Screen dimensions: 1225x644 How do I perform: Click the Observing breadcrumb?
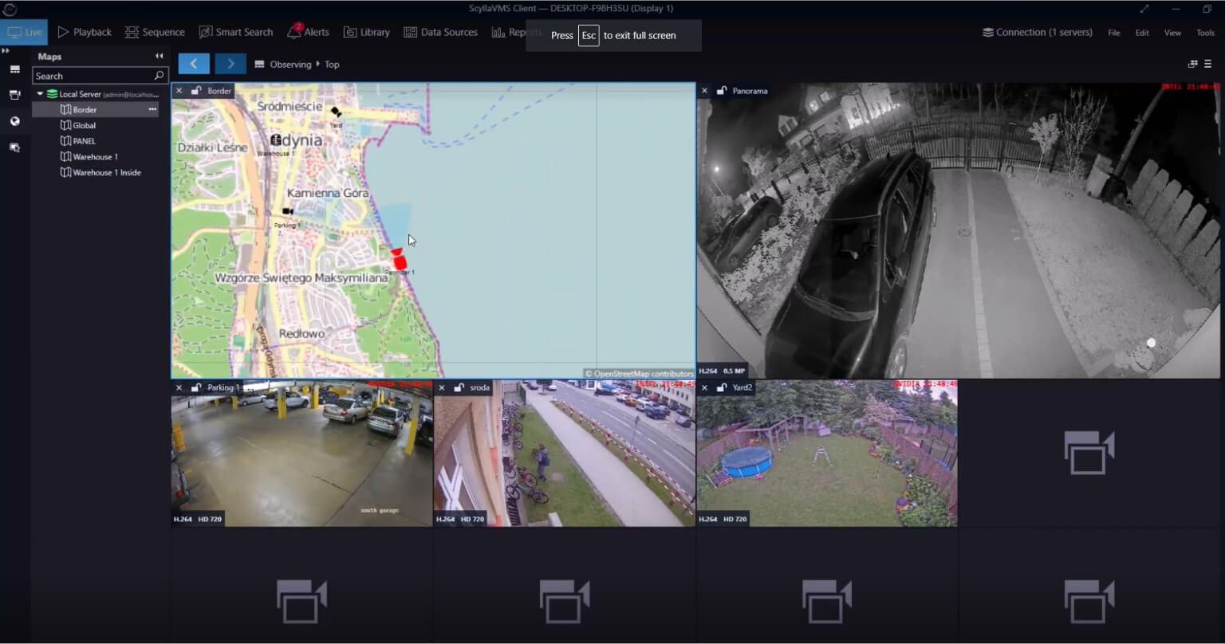pyautogui.click(x=290, y=65)
